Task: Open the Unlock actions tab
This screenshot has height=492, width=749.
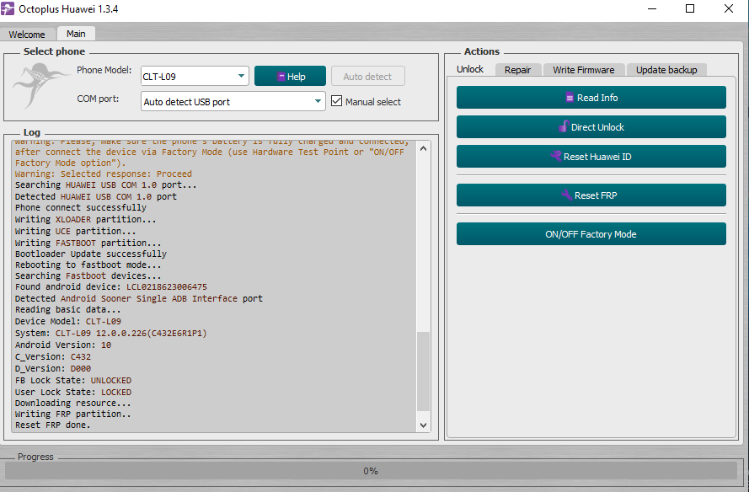Action: (x=470, y=69)
